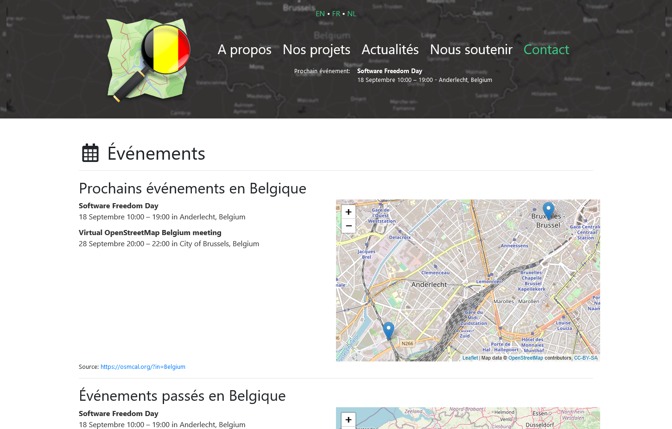Switch language to English (EN)
The image size is (672, 429).
[x=320, y=14]
